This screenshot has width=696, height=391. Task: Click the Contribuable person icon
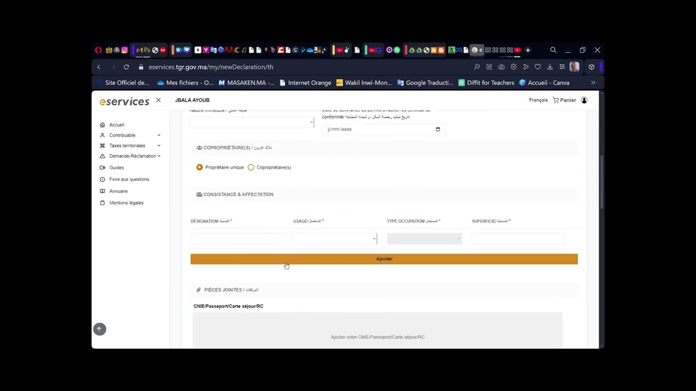[102, 135]
